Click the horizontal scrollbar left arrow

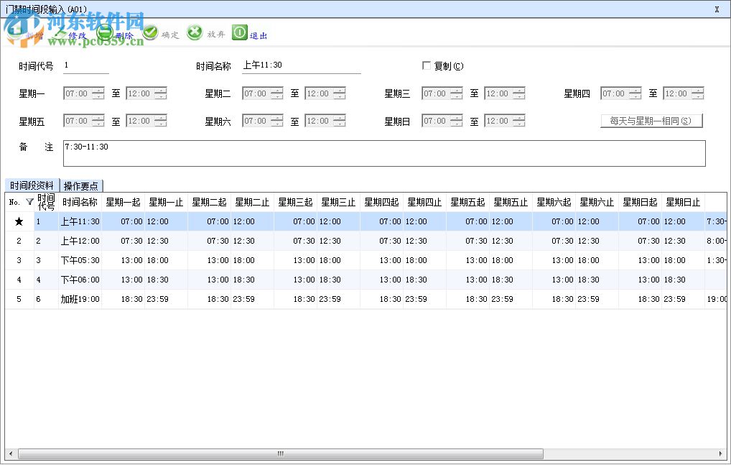tap(11, 454)
